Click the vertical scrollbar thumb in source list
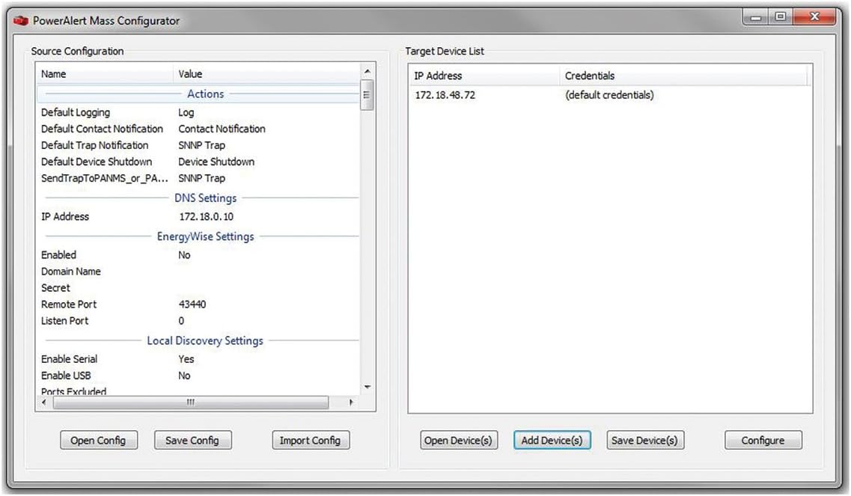The height and width of the screenshot is (496, 851). 367,95
